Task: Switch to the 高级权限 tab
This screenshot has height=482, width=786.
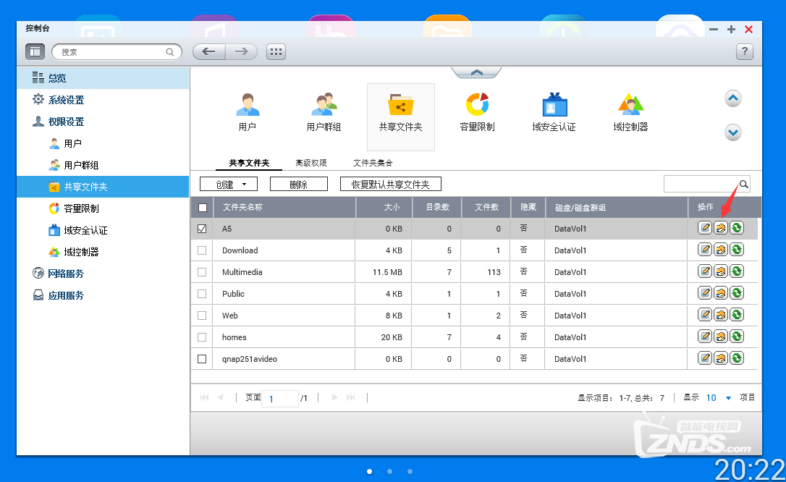Action: tap(310, 163)
